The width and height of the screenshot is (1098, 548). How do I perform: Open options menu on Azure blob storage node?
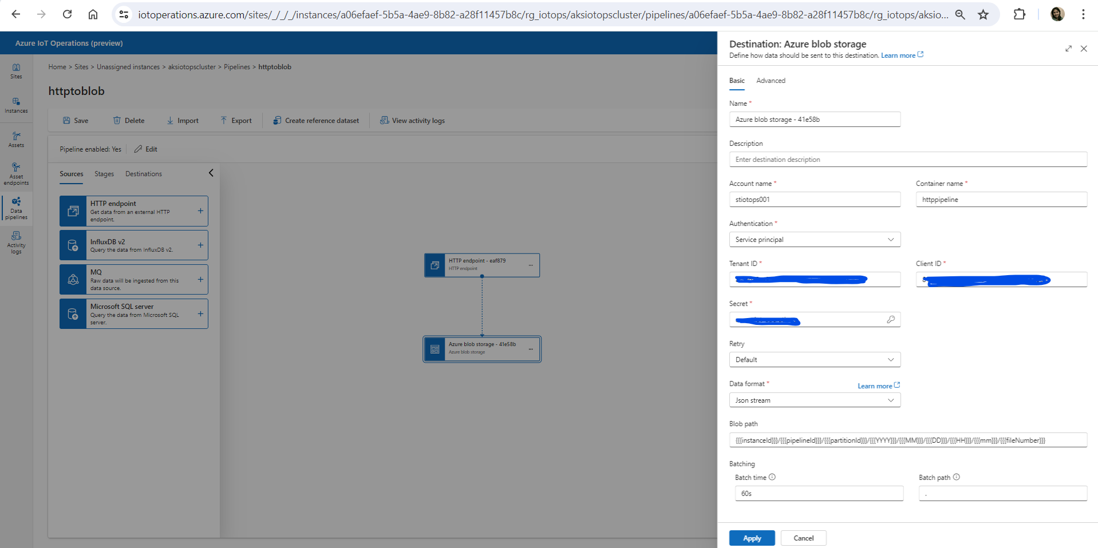[x=531, y=349]
